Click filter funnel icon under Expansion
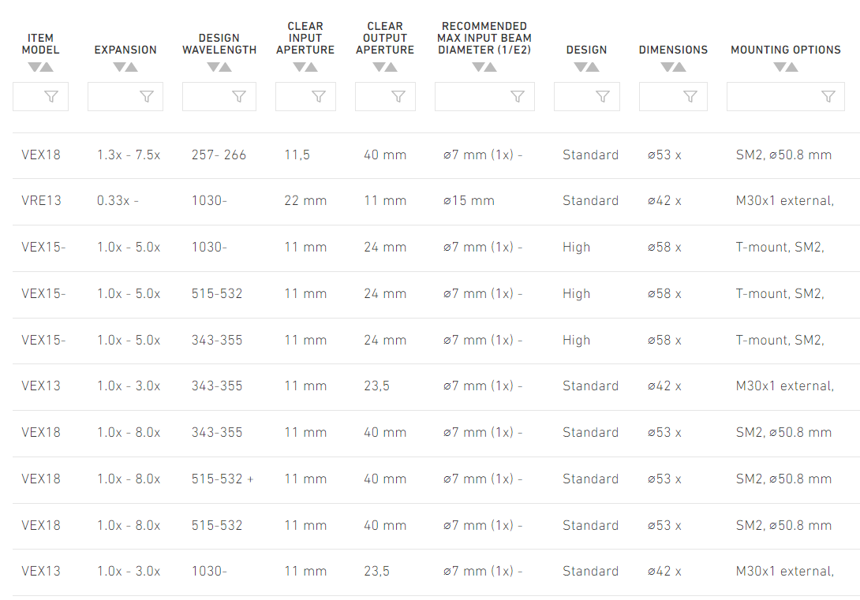 click(147, 97)
